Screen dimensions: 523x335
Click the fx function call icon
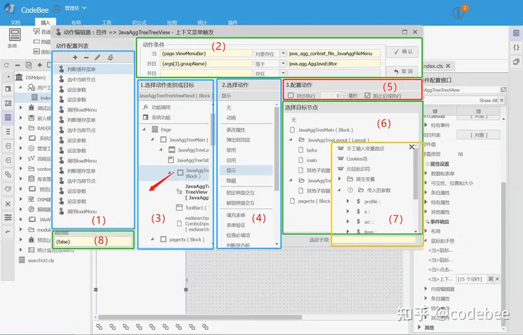[x=145, y=107]
